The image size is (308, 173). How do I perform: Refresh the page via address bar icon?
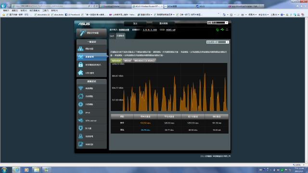pyautogui.click(x=94, y=6)
